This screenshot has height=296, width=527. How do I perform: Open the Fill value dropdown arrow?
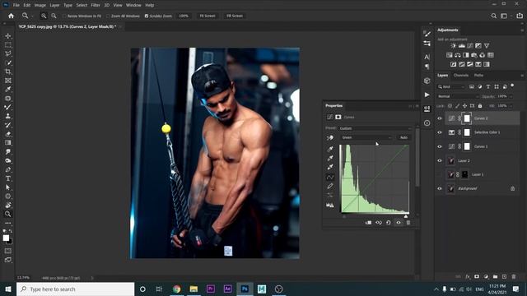(x=511, y=106)
